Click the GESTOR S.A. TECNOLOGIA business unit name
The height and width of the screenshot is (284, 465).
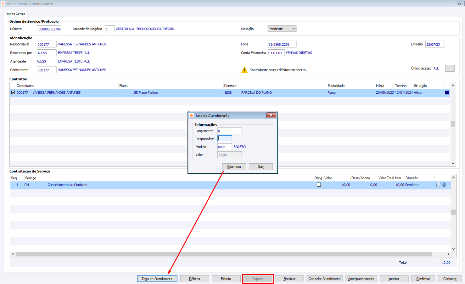click(145, 29)
